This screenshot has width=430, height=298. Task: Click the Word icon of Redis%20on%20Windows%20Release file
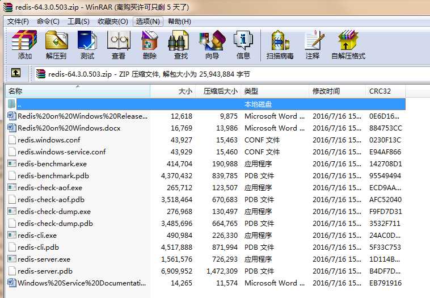click(11, 116)
